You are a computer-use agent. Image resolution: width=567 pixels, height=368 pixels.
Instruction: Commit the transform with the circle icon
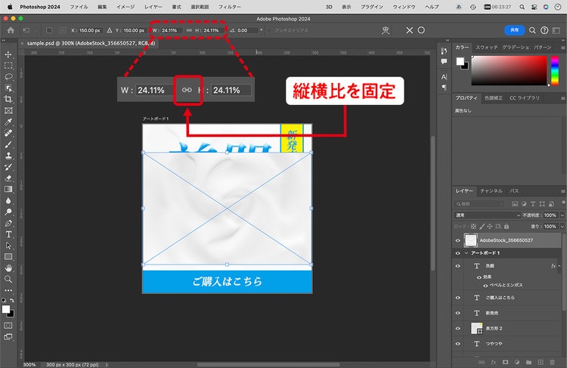pyautogui.click(x=421, y=30)
